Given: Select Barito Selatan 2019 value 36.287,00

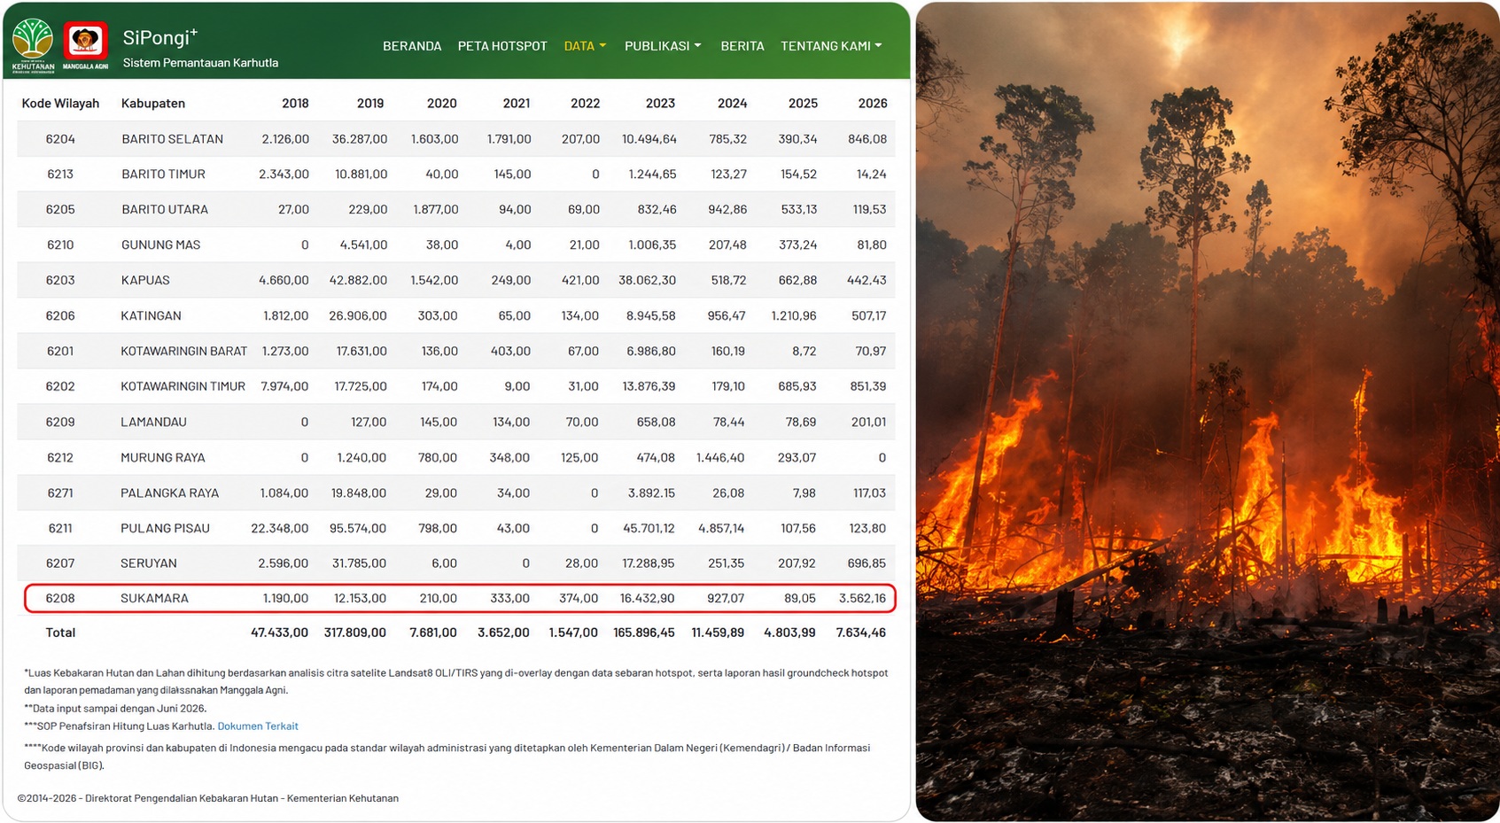Looking at the screenshot, I should coord(360,139).
